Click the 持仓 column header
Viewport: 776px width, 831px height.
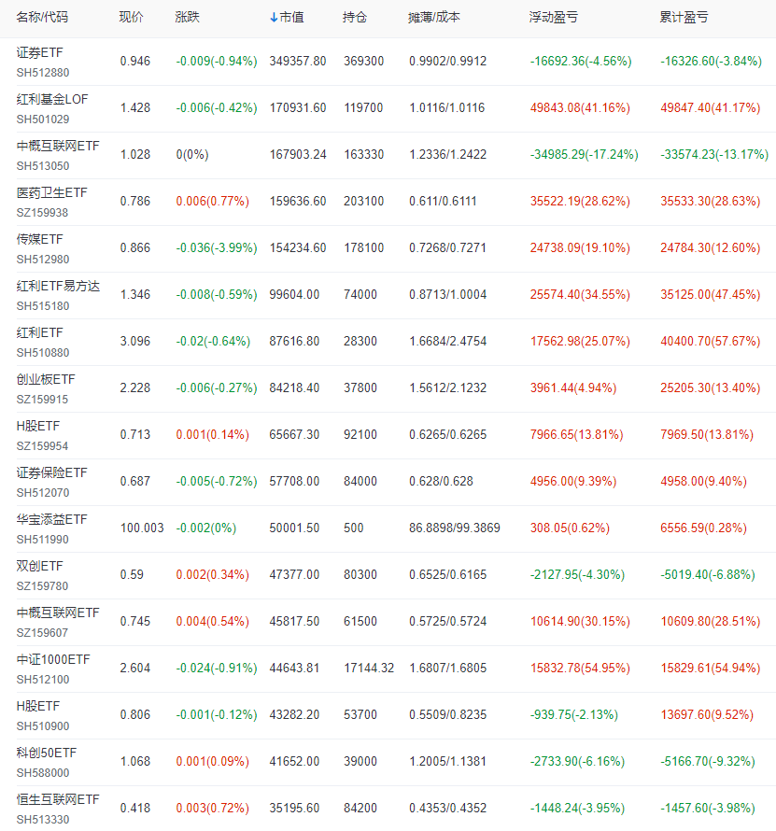355,17
